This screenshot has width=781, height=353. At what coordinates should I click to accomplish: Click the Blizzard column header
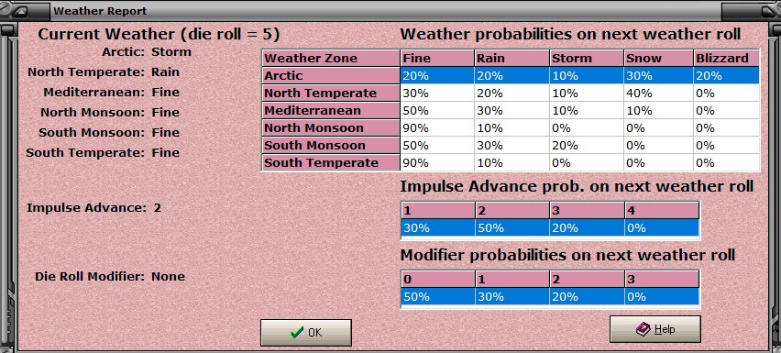pyautogui.click(x=726, y=59)
